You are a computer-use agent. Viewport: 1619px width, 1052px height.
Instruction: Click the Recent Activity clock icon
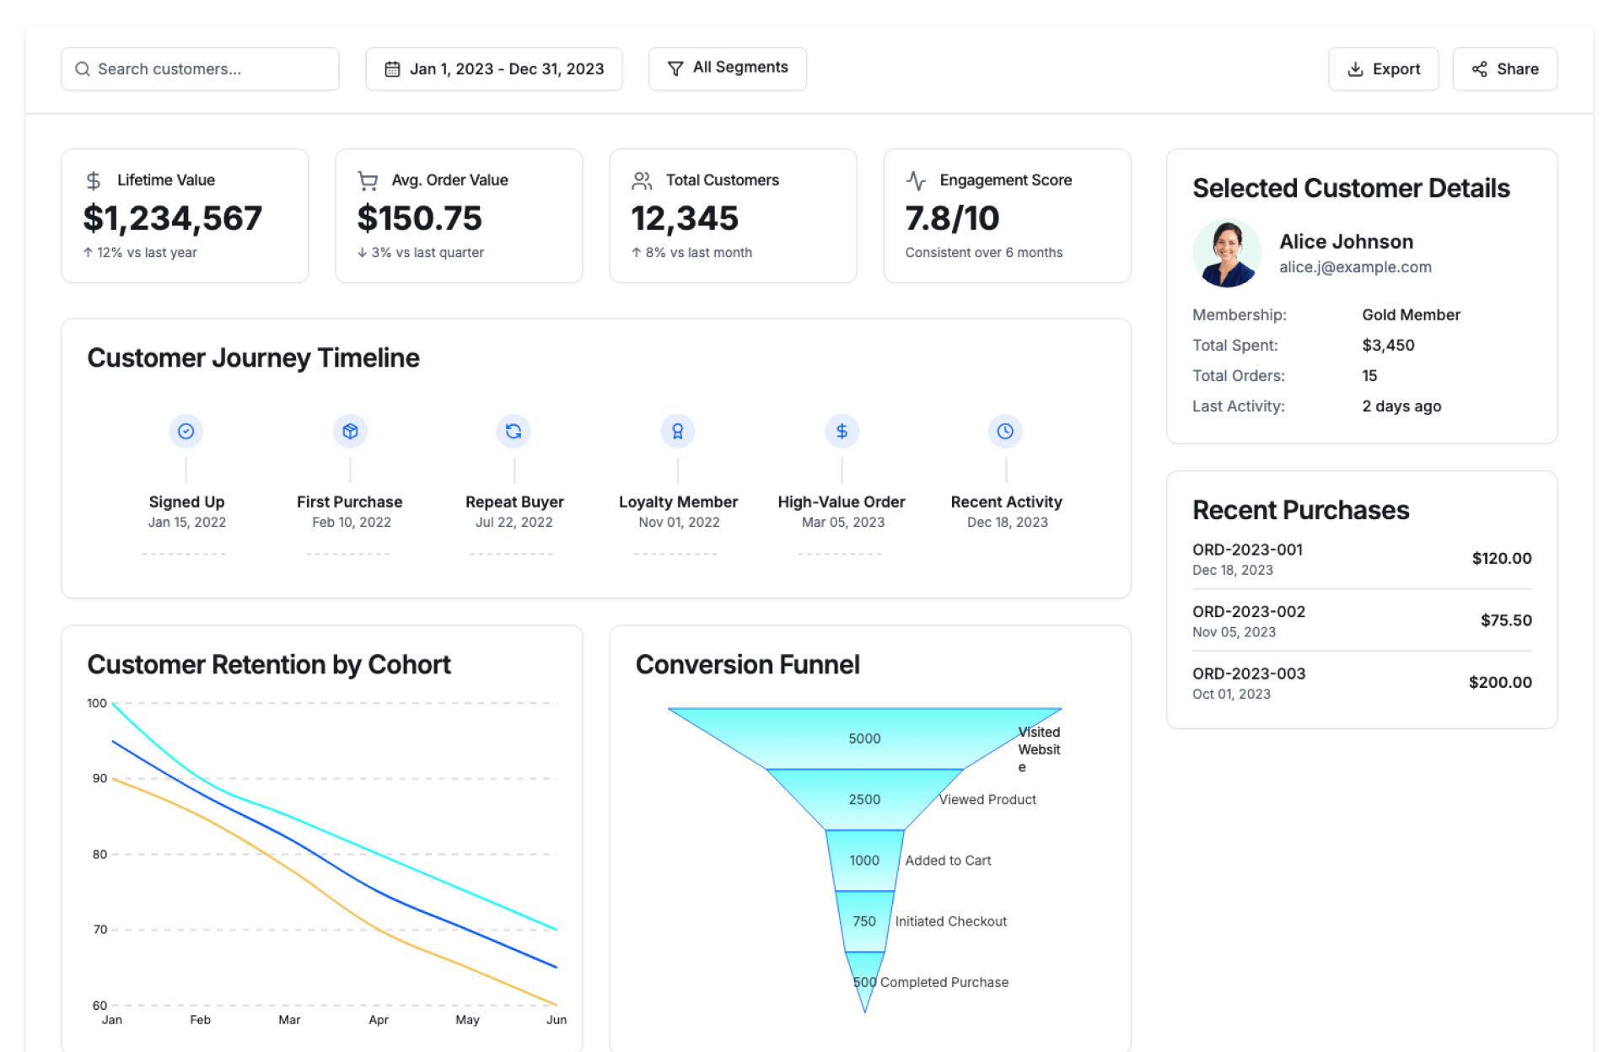pos(1005,432)
